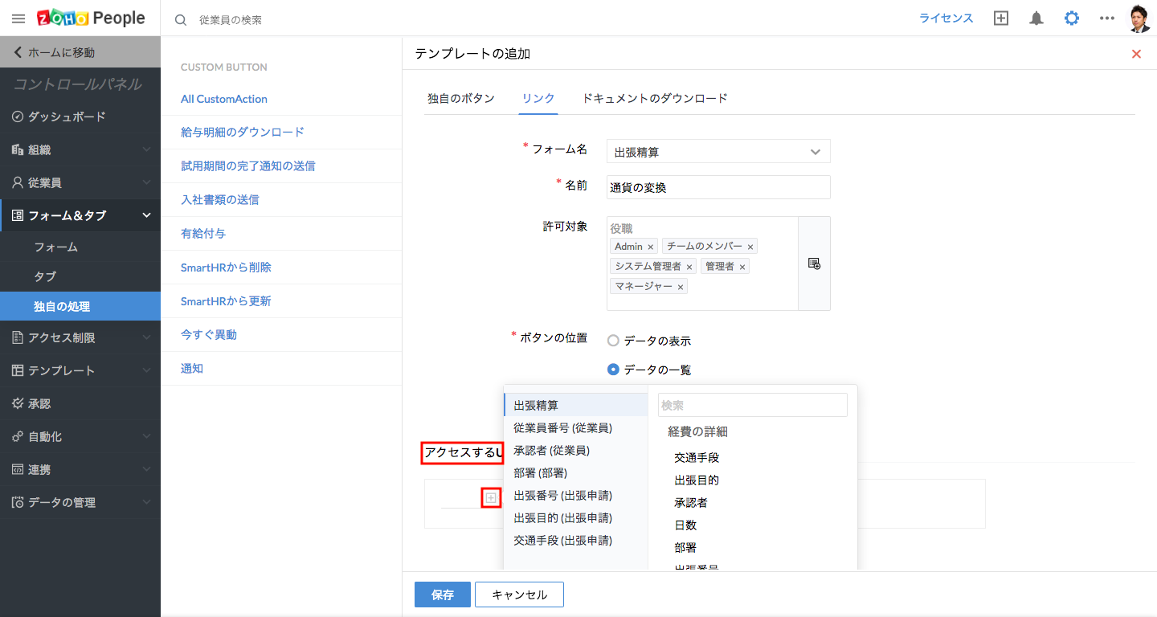The width and height of the screenshot is (1157, 617).
Task: Click the insert field plus icon
Action: click(491, 498)
